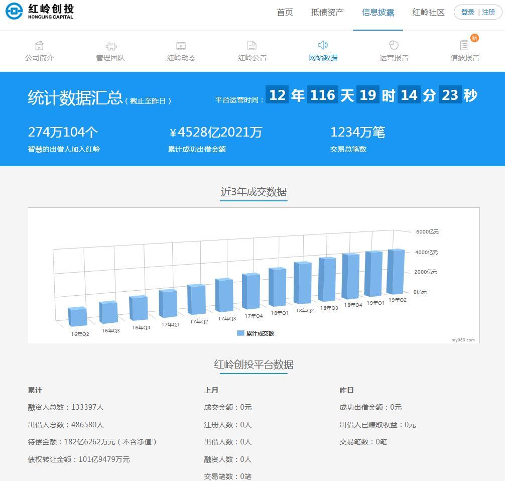Click the 红岭公告 document icon

pos(252,45)
